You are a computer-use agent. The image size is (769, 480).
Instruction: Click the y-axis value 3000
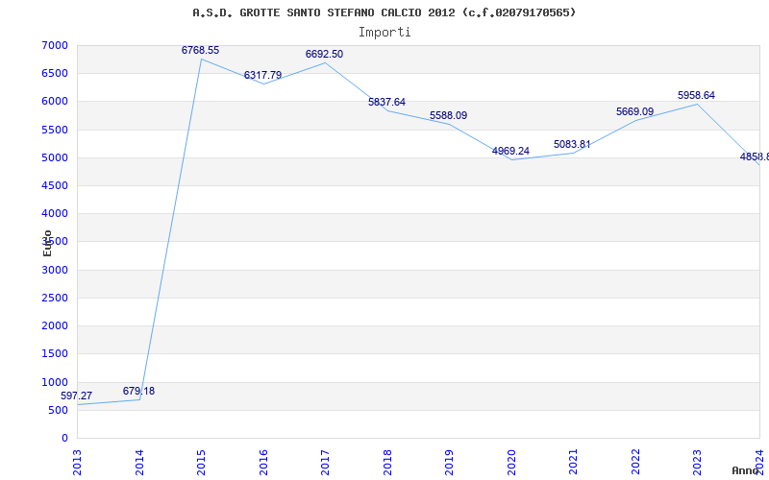pos(55,270)
